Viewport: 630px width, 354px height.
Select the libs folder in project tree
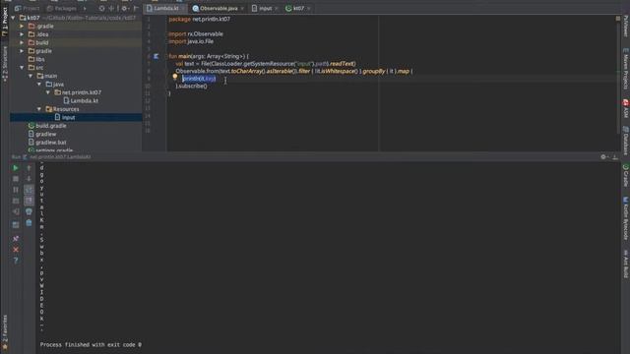pyautogui.click(x=36, y=59)
